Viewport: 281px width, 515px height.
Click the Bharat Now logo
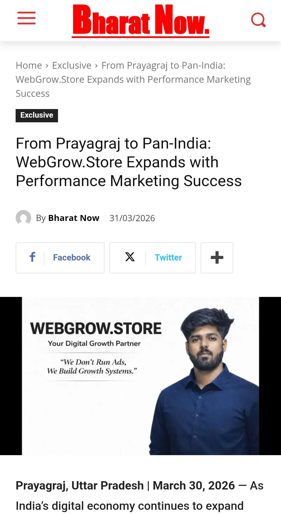click(x=140, y=21)
